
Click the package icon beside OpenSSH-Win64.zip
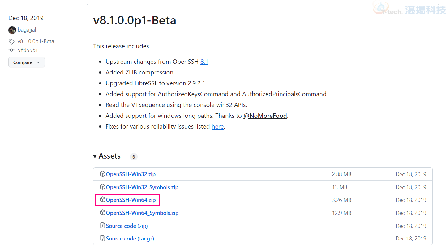103,200
